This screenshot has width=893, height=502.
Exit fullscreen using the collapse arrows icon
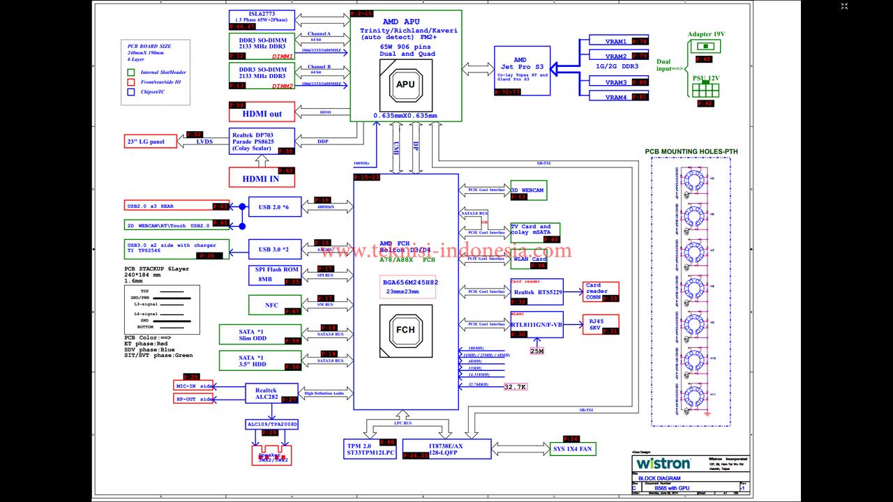click(x=844, y=6)
